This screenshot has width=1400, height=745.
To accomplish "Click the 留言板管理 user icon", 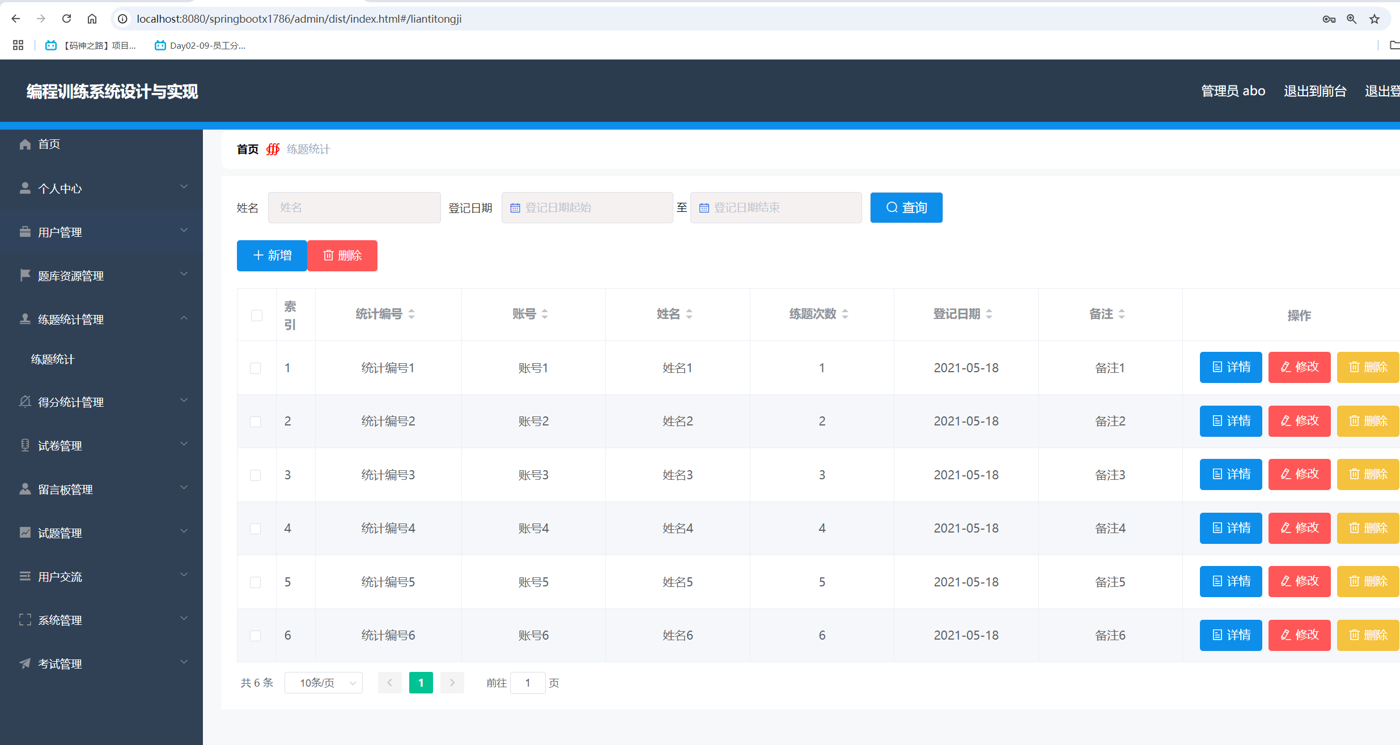I will tap(25, 489).
